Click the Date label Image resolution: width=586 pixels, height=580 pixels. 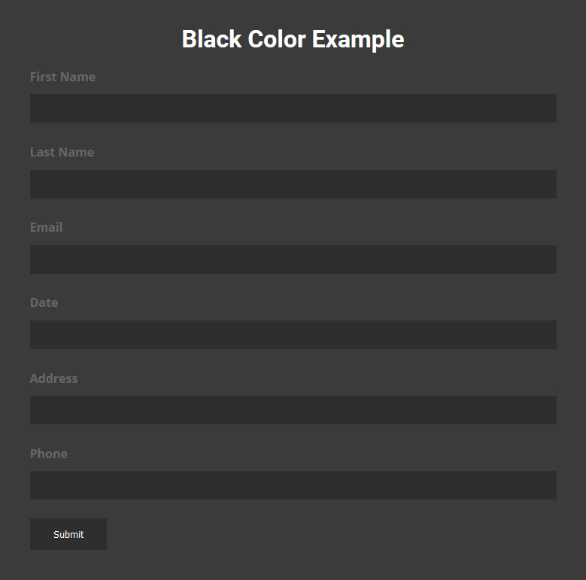pos(44,302)
